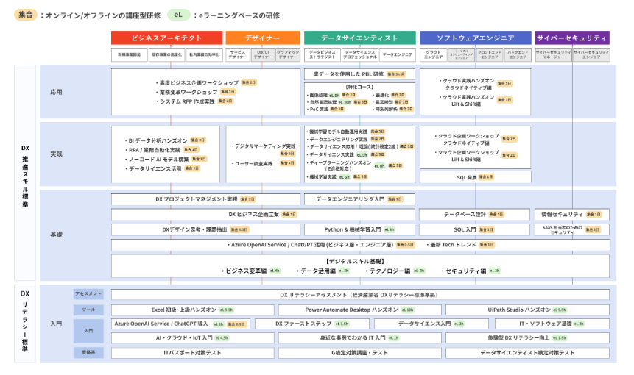Select the デザイナー category header

click(x=262, y=37)
